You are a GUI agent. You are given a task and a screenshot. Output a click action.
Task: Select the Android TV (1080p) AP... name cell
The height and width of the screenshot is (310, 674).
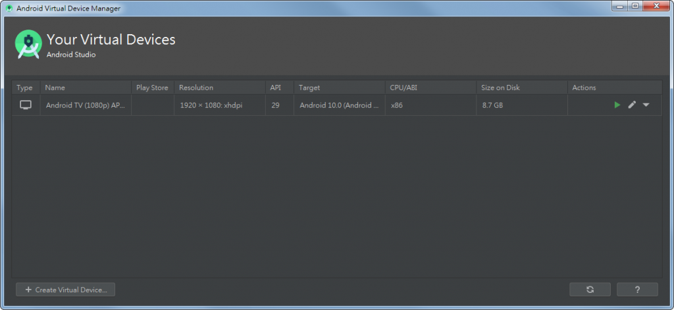tap(86, 105)
